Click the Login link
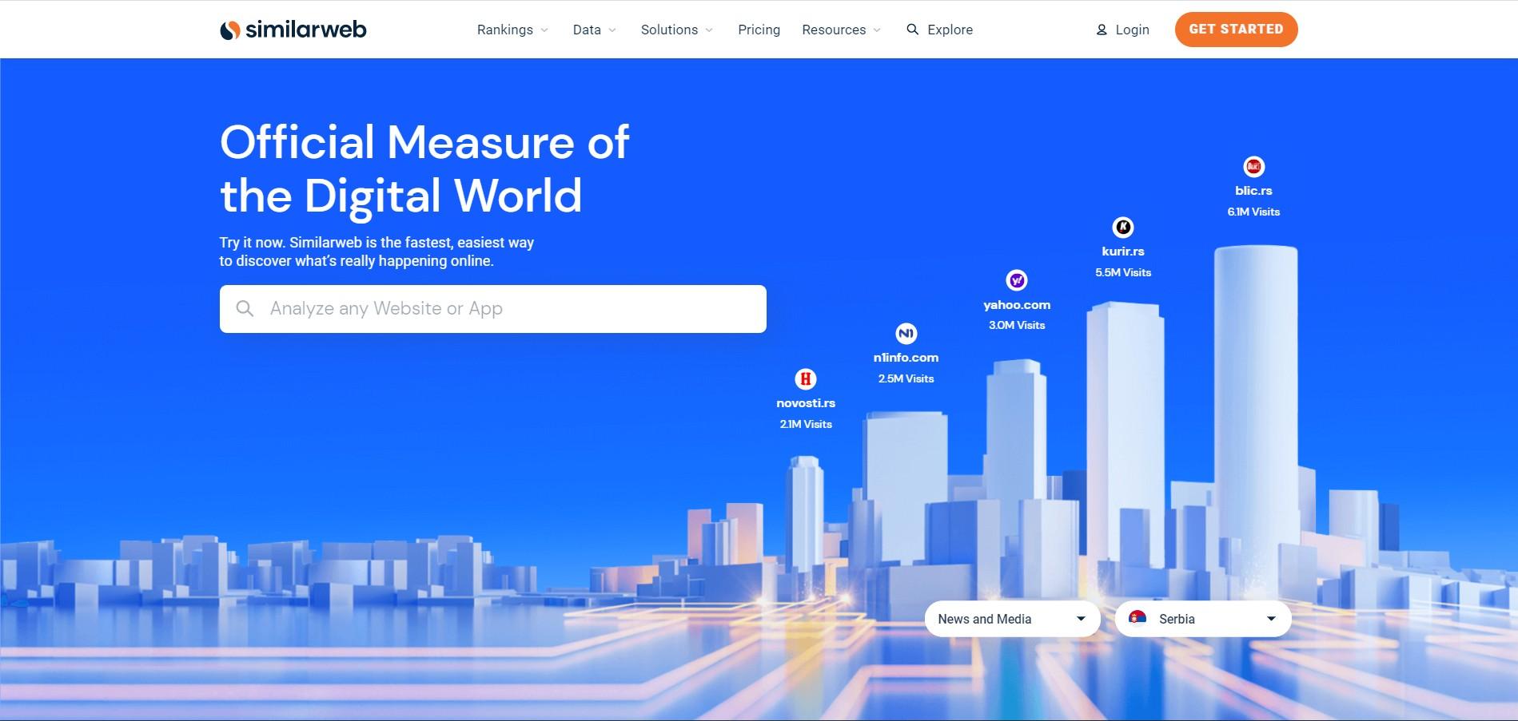 click(x=1122, y=30)
